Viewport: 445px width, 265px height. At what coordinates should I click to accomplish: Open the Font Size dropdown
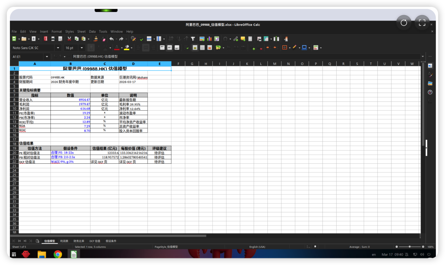pyautogui.click(x=82, y=48)
